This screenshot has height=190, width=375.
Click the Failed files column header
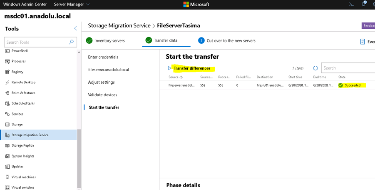243,77
